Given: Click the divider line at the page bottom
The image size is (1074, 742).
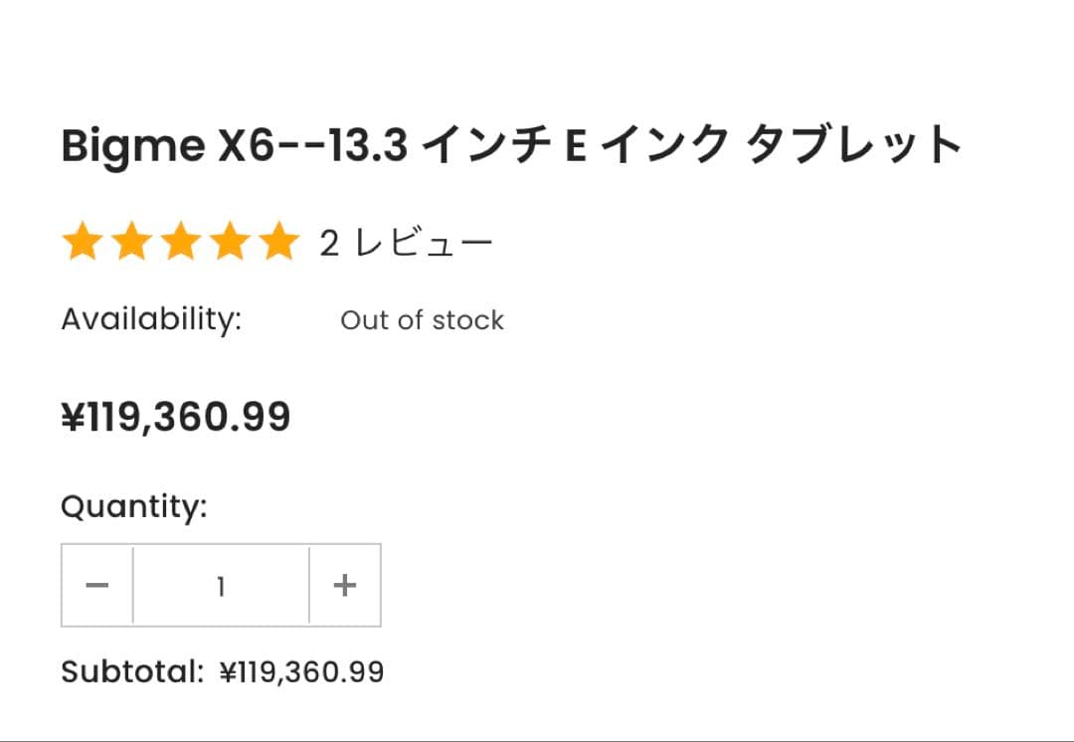Looking at the screenshot, I should click(x=537, y=740).
